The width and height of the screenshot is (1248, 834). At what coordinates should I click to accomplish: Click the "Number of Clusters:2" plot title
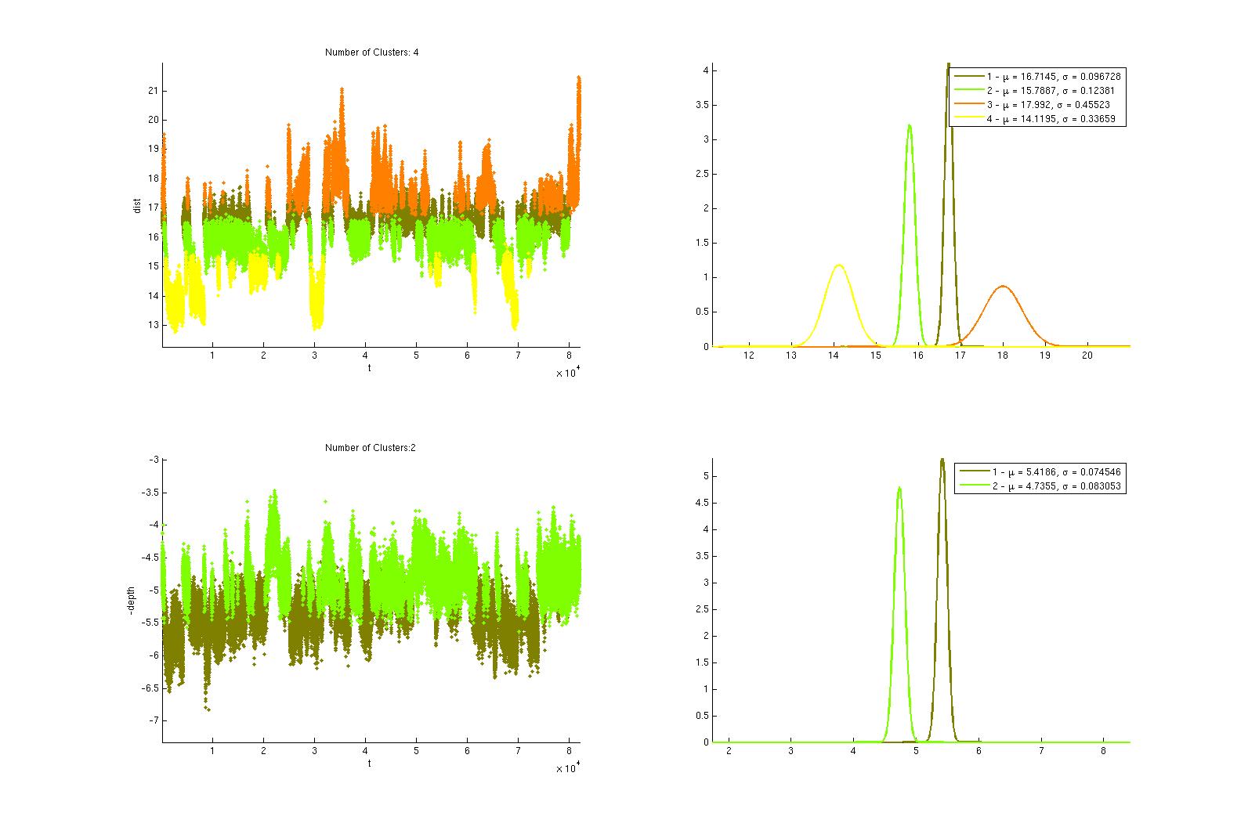(371, 448)
